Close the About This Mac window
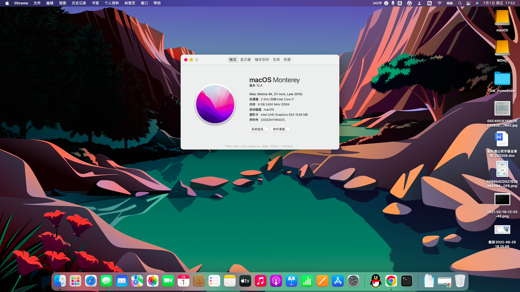This screenshot has width=520, height=292. click(x=186, y=60)
